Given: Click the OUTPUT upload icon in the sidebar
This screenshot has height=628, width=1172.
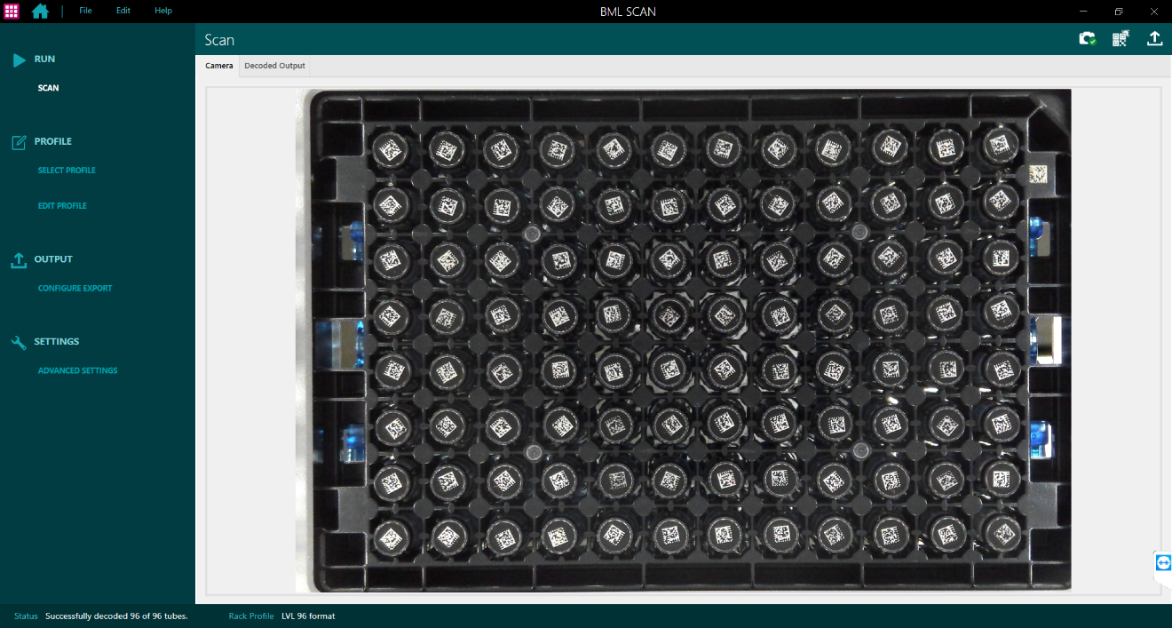Looking at the screenshot, I should (19, 260).
